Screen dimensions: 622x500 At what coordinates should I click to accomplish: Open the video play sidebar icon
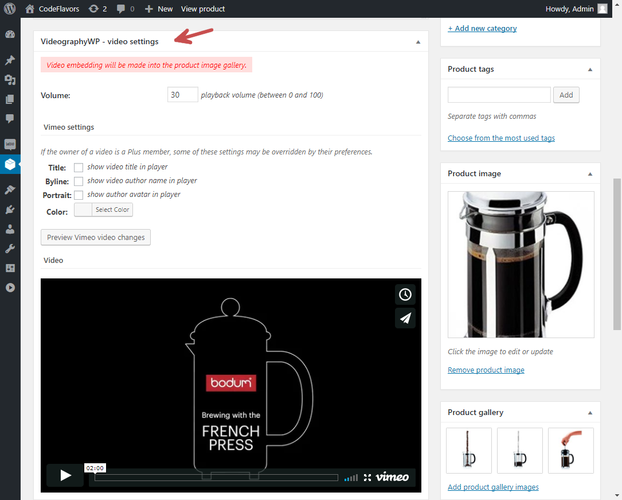pyautogui.click(x=10, y=288)
